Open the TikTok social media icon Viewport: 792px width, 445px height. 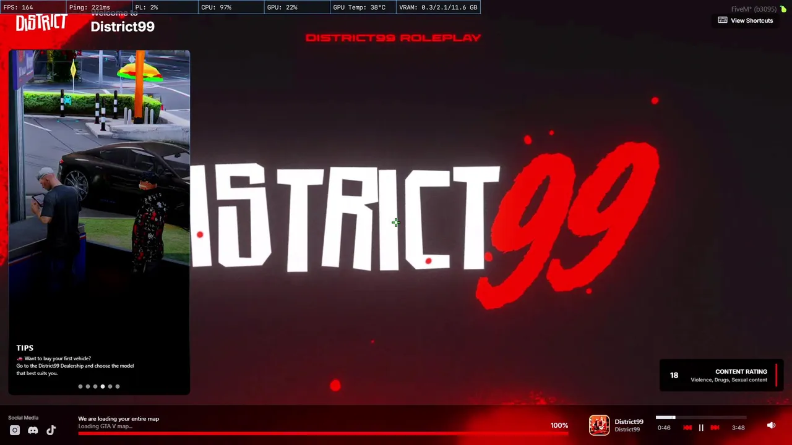(51, 430)
